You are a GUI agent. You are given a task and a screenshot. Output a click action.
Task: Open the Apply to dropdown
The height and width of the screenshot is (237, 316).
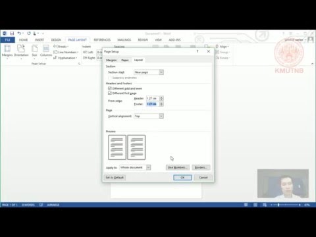135,167
